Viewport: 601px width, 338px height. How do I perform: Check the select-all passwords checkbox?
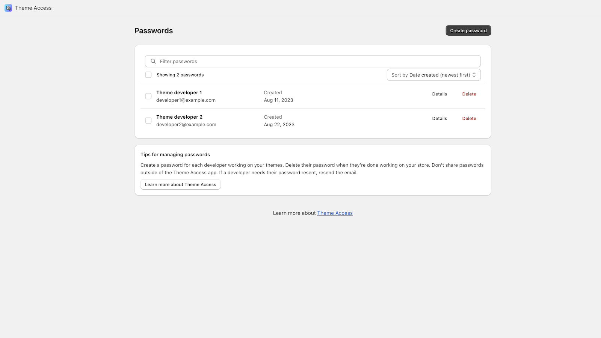148,75
